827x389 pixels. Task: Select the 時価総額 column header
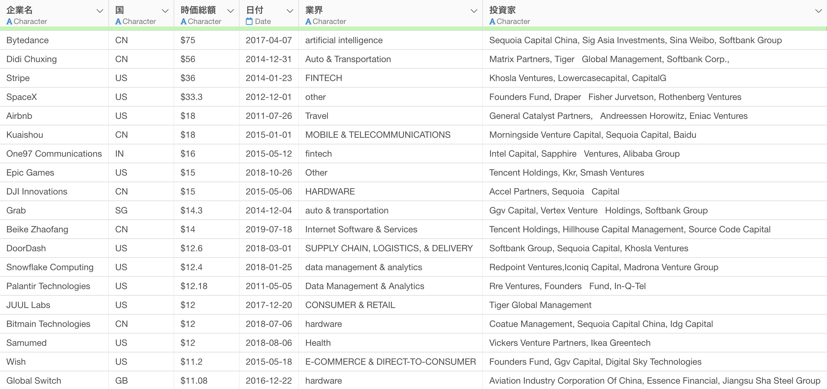[x=206, y=14]
